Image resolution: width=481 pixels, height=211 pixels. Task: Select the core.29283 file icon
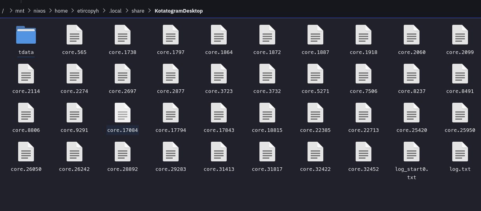[171, 152]
